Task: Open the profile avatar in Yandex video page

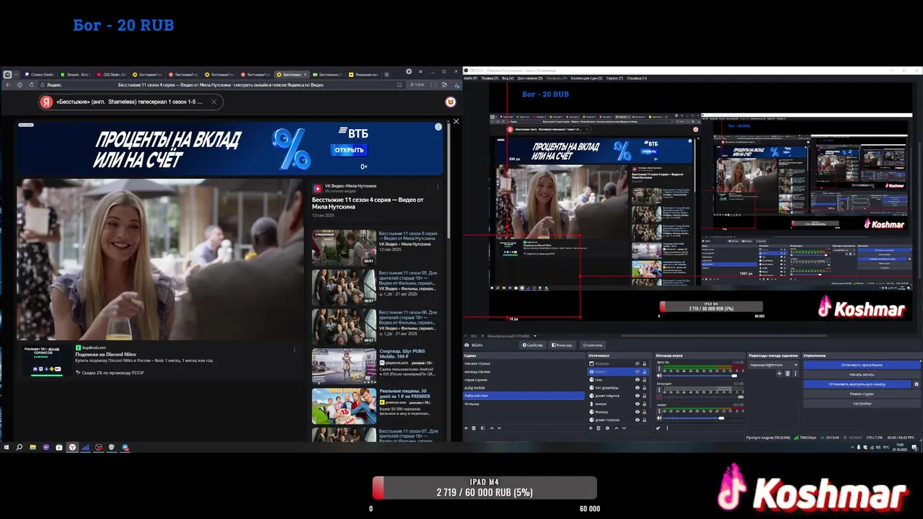Action: 451,102
